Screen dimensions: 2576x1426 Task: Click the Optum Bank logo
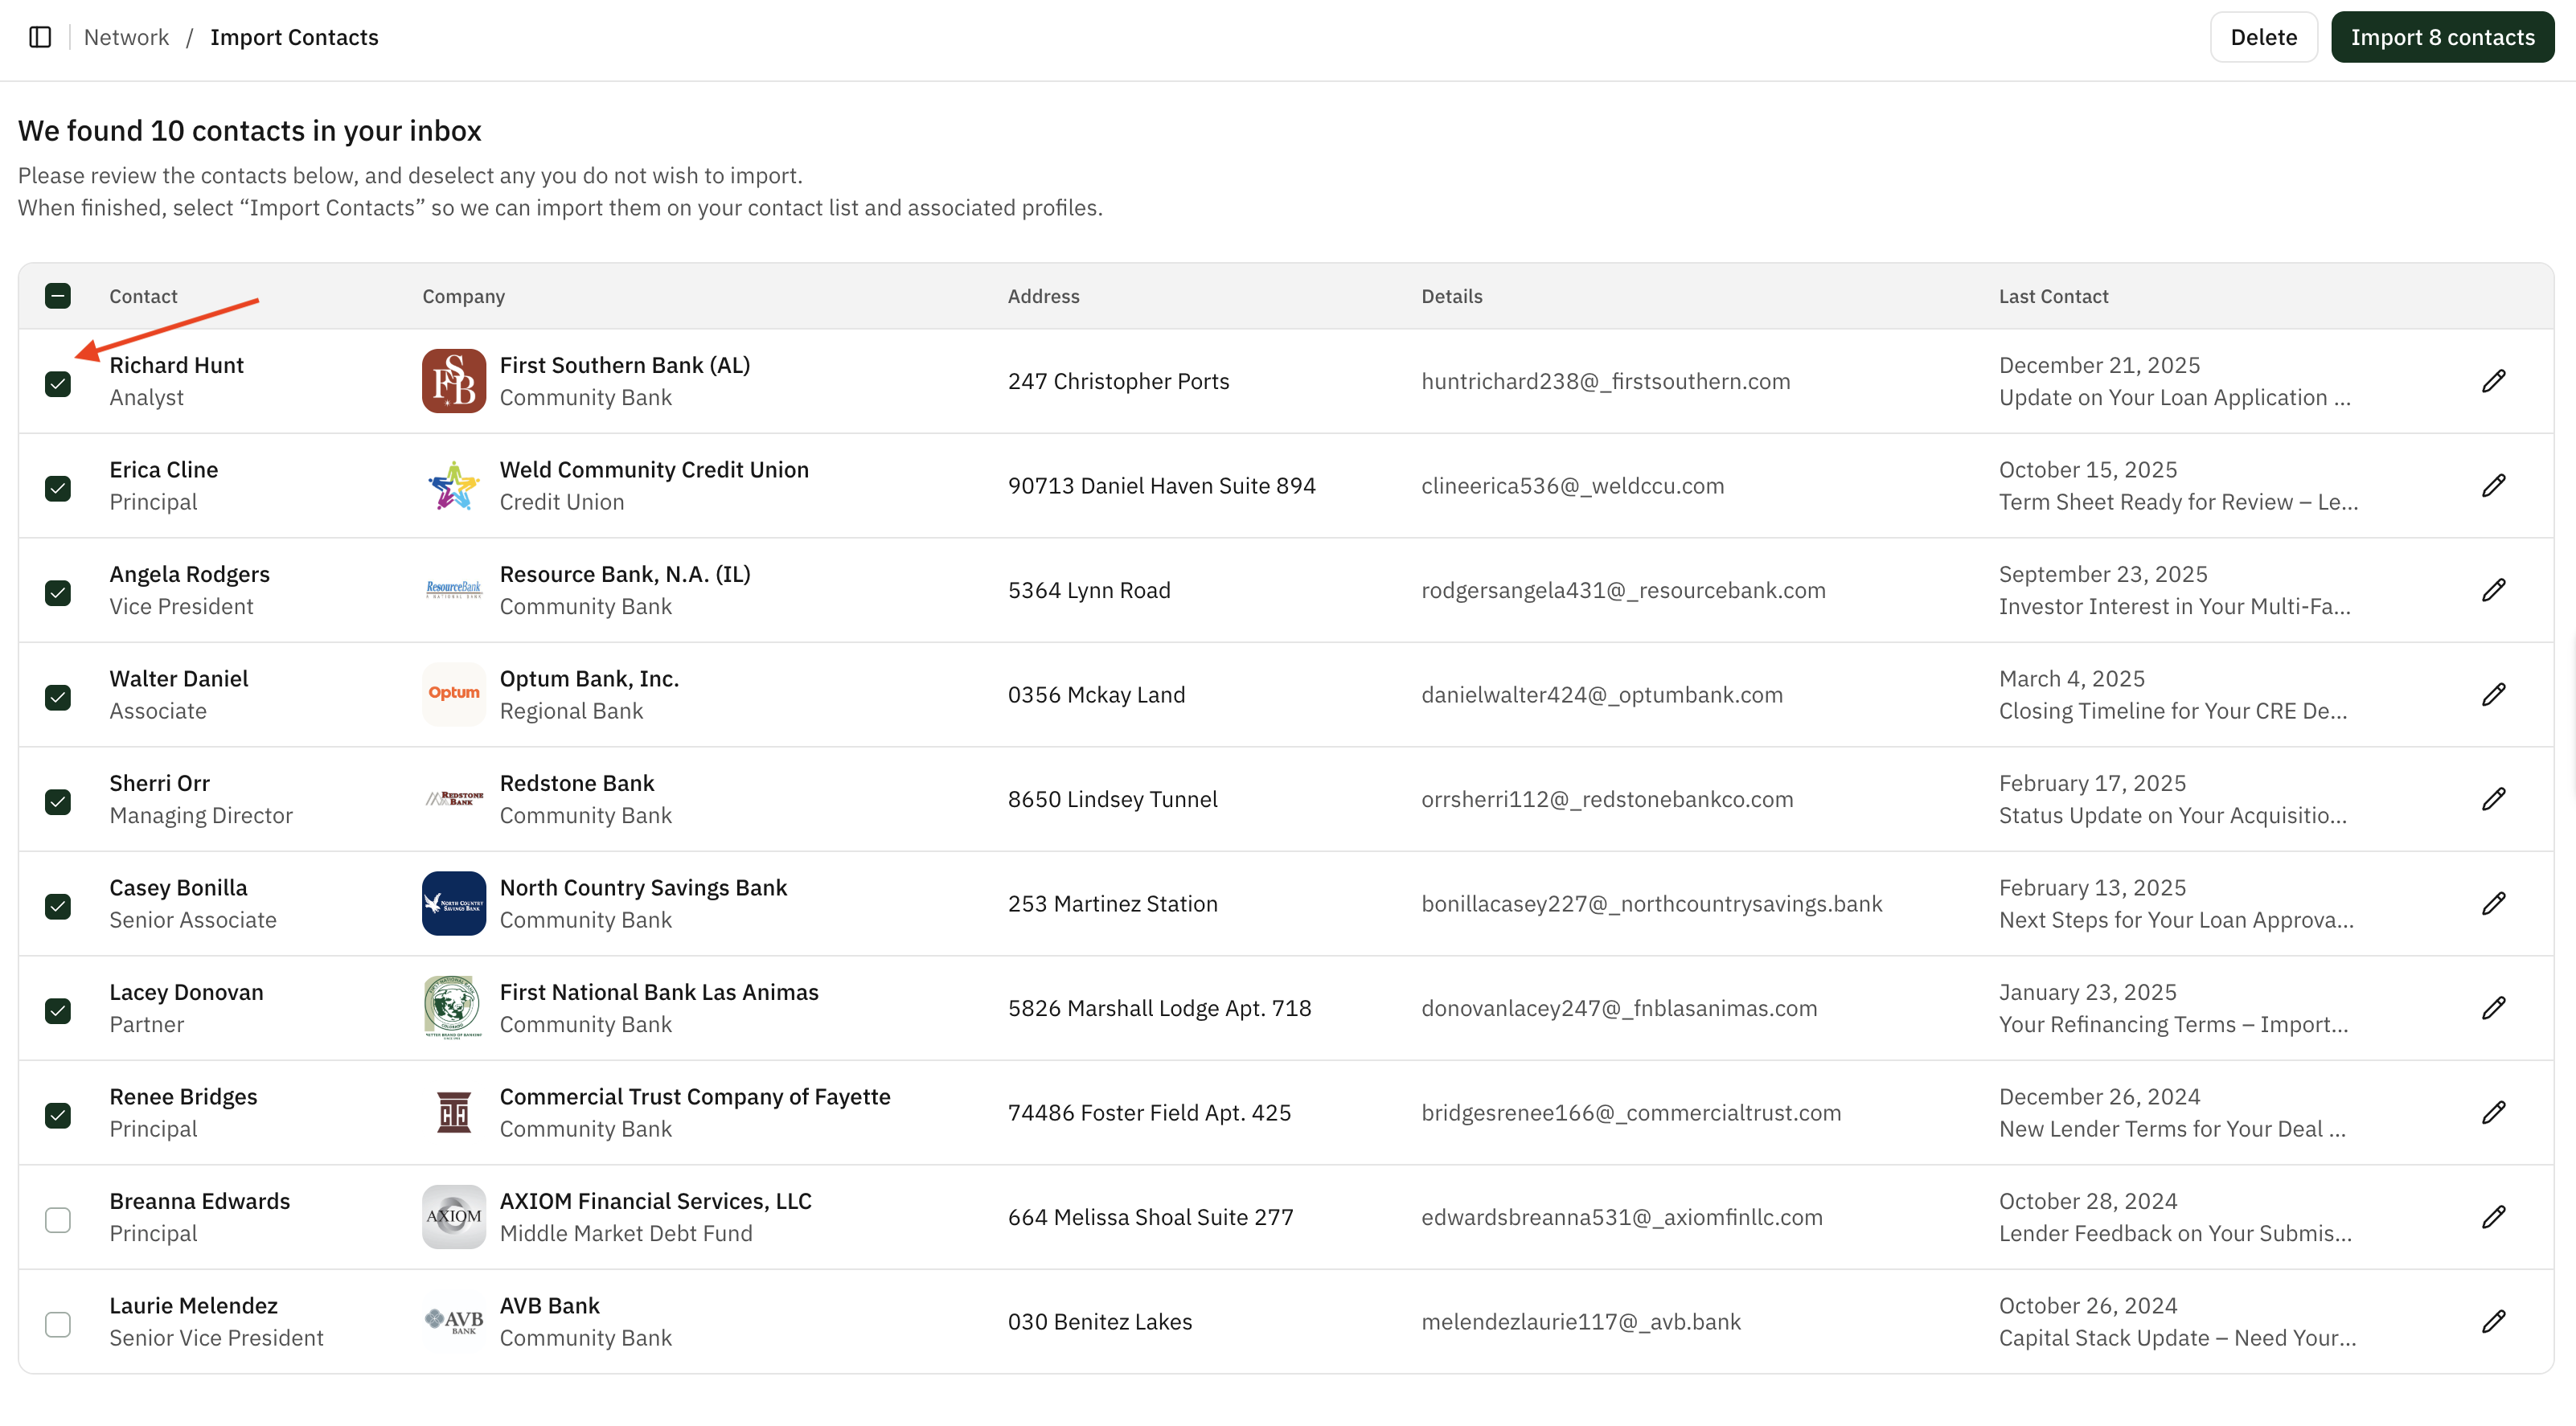pos(453,694)
